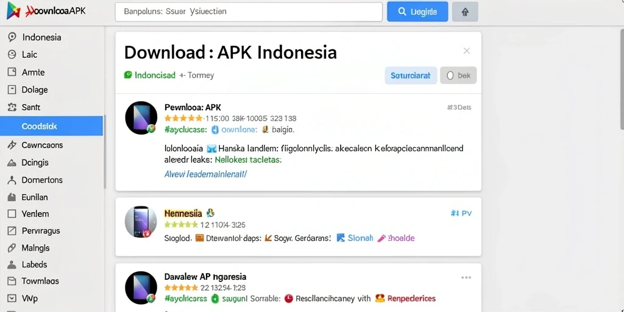Click the Renpederices icon
The height and width of the screenshot is (312, 624).
(380, 298)
